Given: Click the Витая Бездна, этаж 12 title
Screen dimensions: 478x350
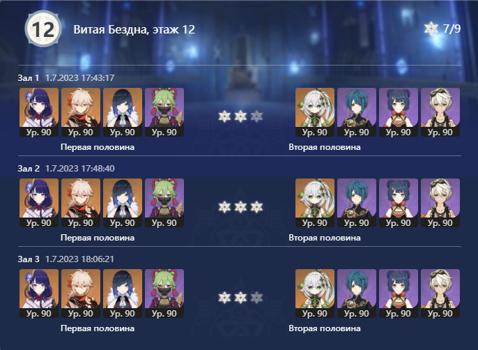Looking at the screenshot, I should [134, 29].
